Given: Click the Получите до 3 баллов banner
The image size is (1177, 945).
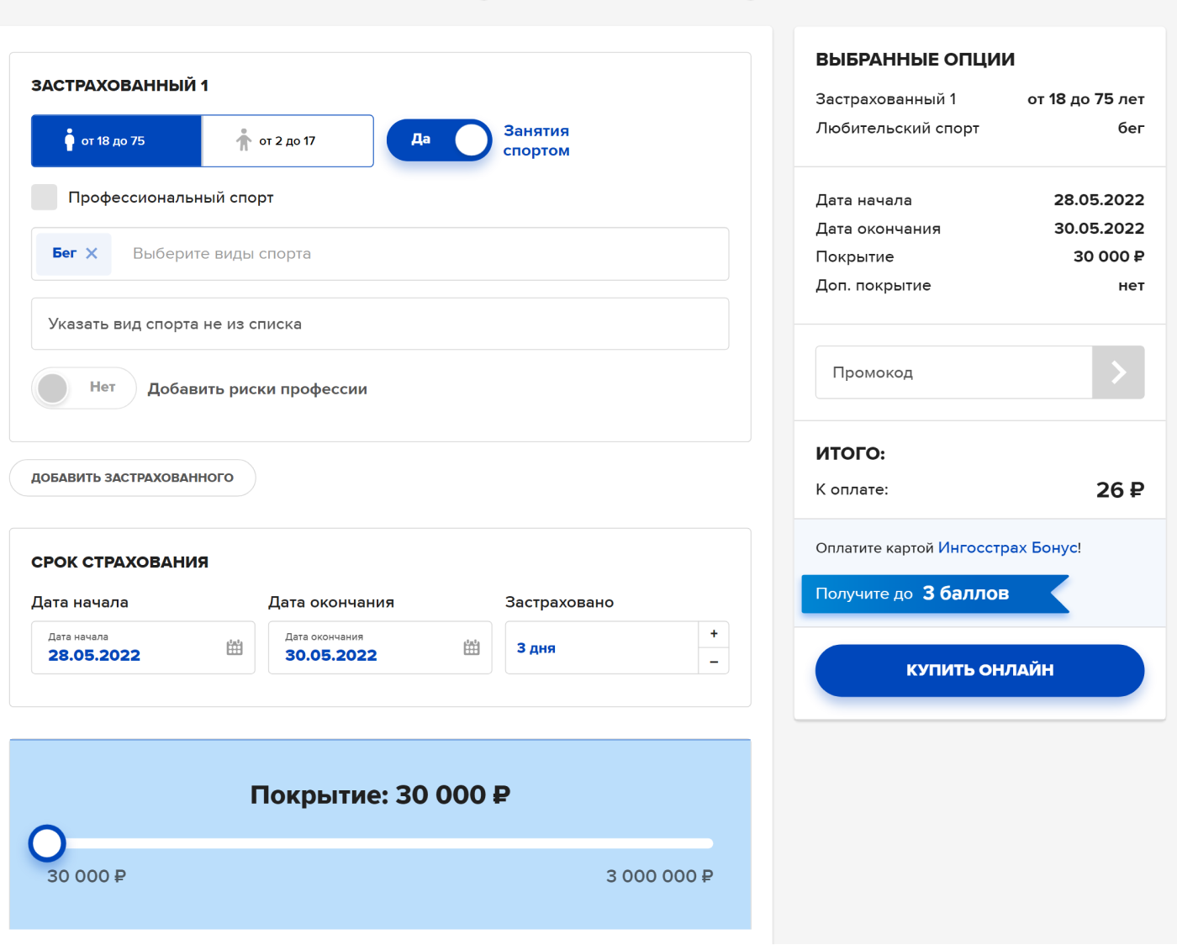Looking at the screenshot, I should tap(935, 594).
